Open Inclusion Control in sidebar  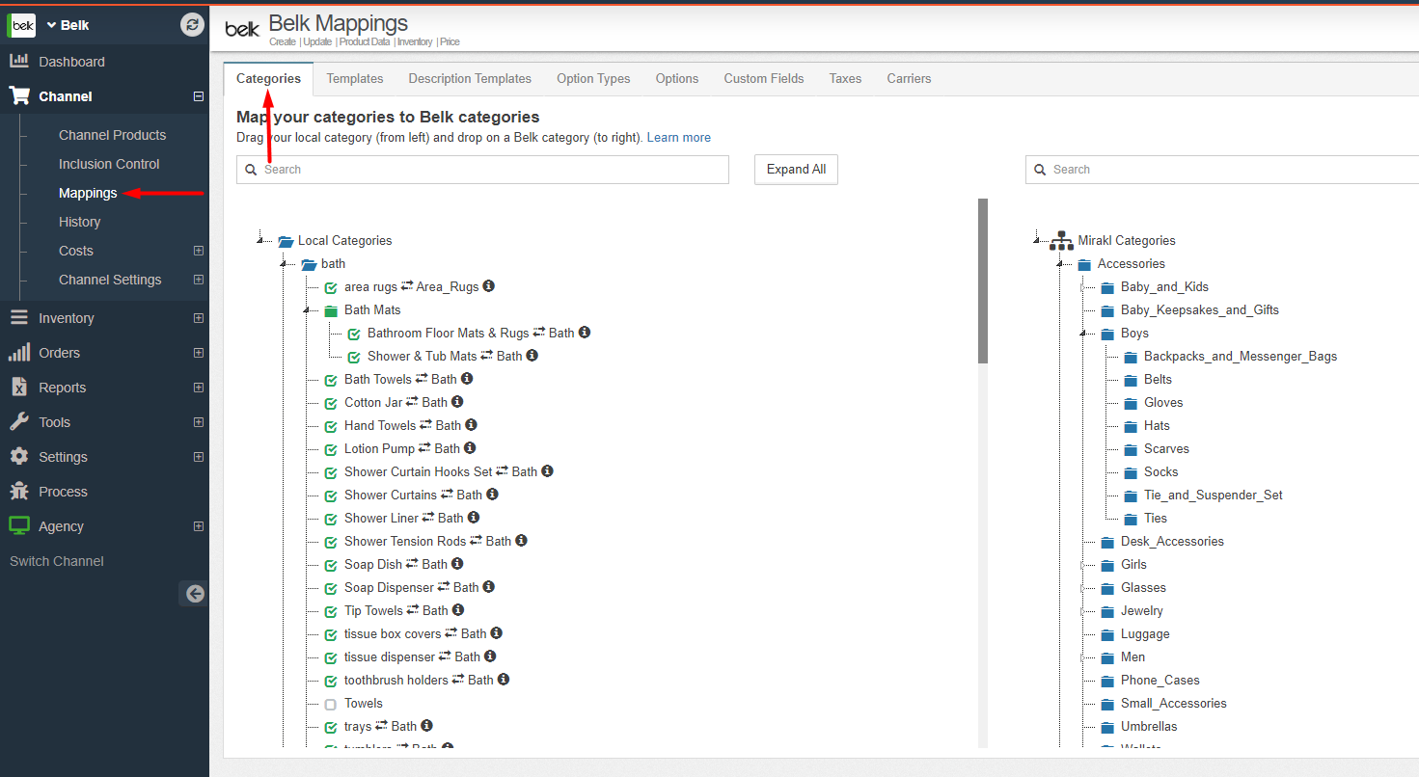[109, 164]
